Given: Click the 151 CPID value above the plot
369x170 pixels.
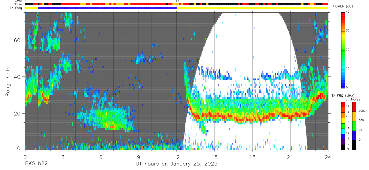Looking at the screenshot, I should (x=176, y=1).
